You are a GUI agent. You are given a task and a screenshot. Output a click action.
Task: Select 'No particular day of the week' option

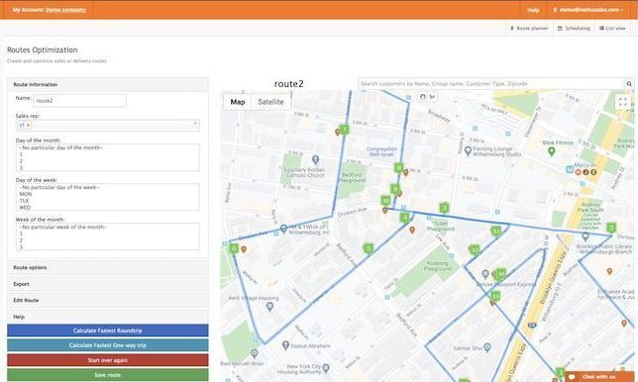(59, 187)
